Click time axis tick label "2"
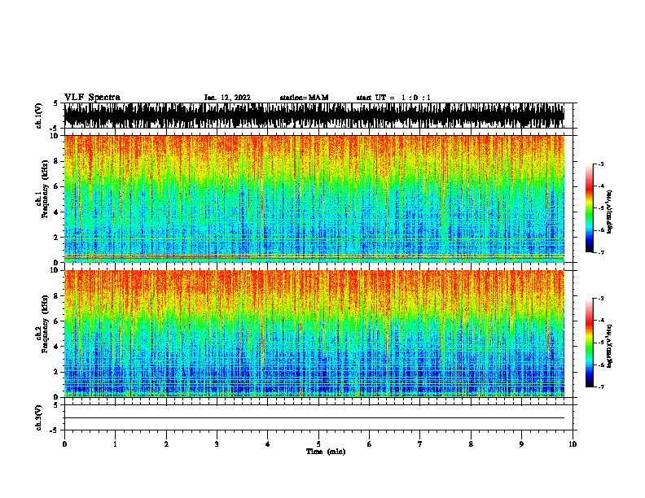 coord(166,444)
